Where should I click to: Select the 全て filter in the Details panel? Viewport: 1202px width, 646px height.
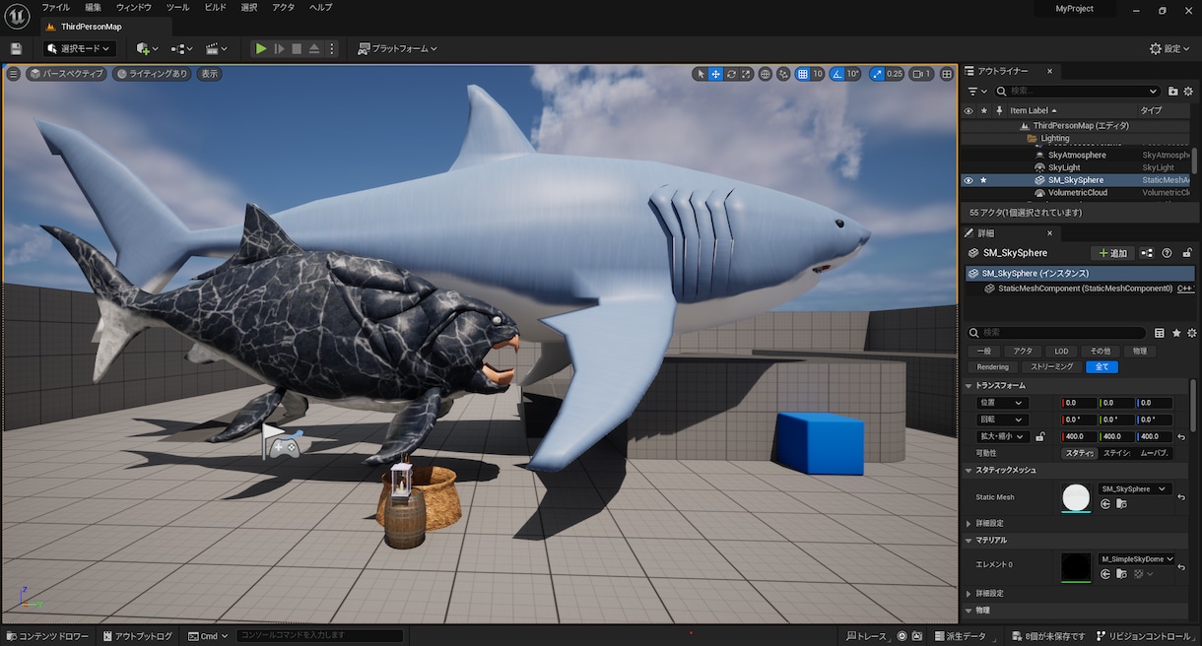(1102, 366)
